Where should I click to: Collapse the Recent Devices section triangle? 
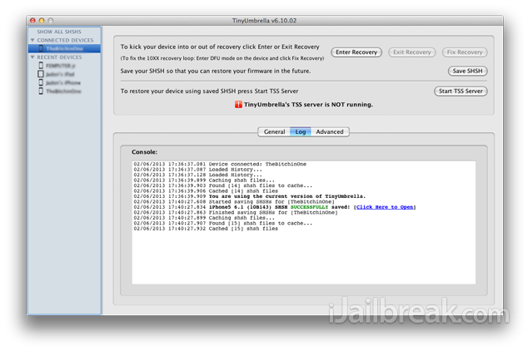[32, 57]
